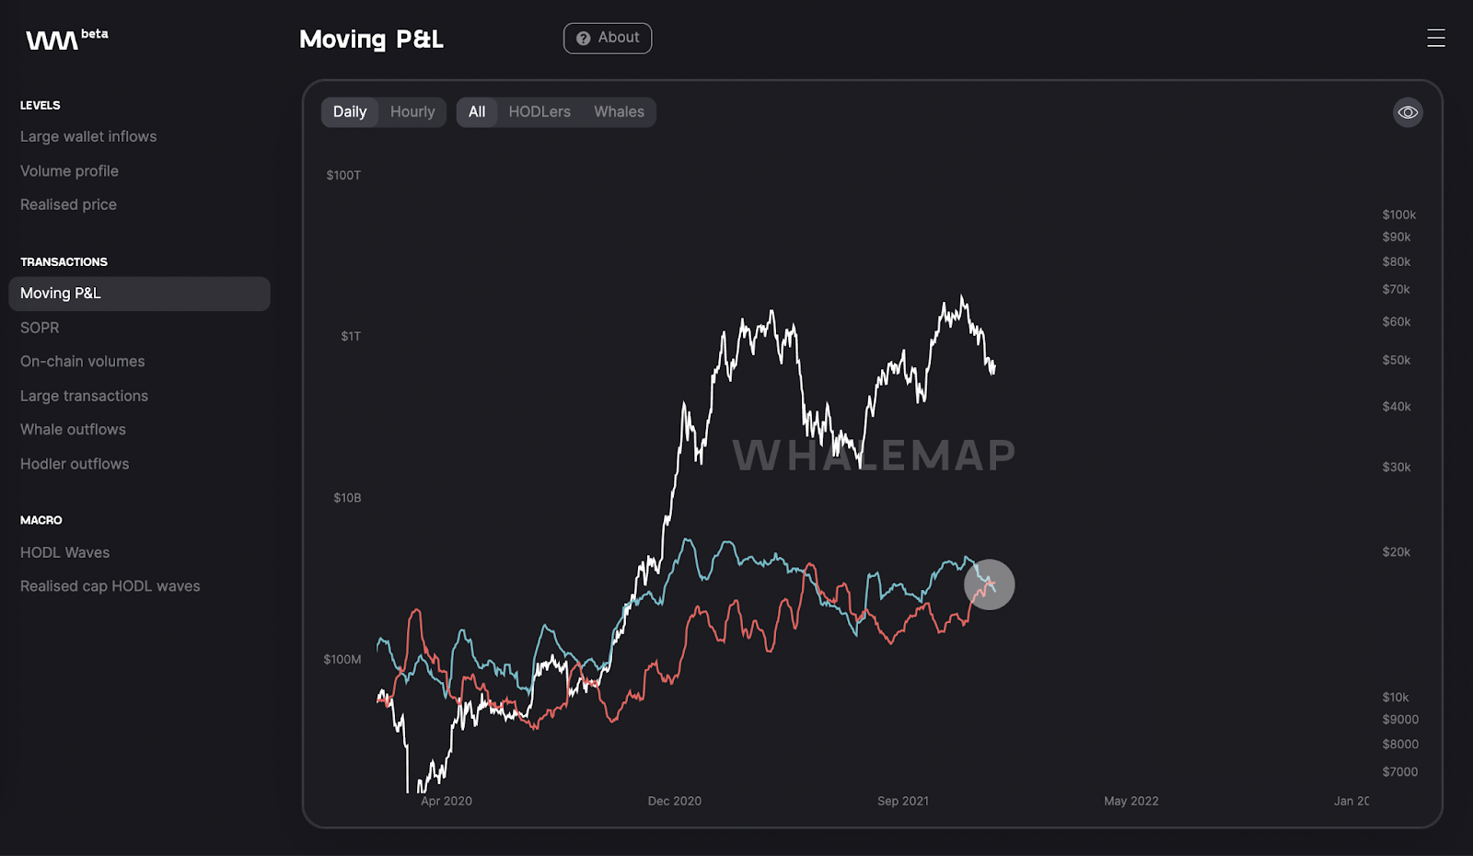Image resolution: width=1473 pixels, height=856 pixels.
Task: Open the SOPR view
Action: click(40, 327)
